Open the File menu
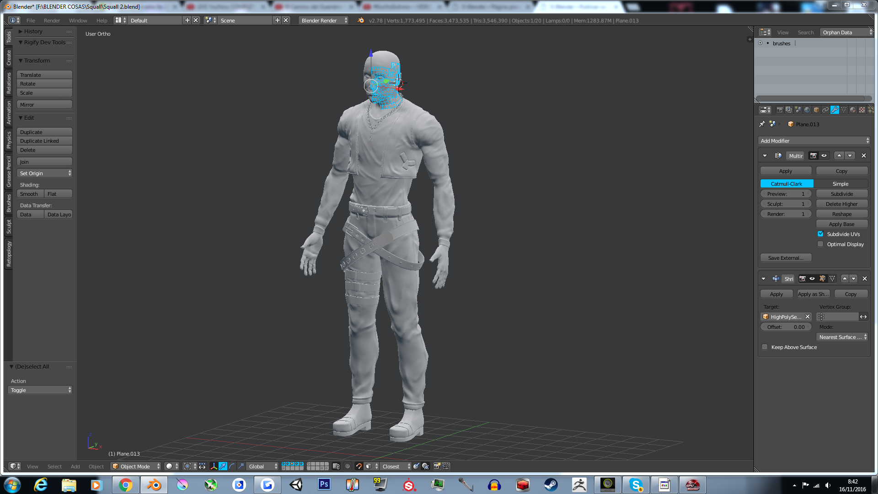Viewport: 878px width, 494px height. coord(31,20)
